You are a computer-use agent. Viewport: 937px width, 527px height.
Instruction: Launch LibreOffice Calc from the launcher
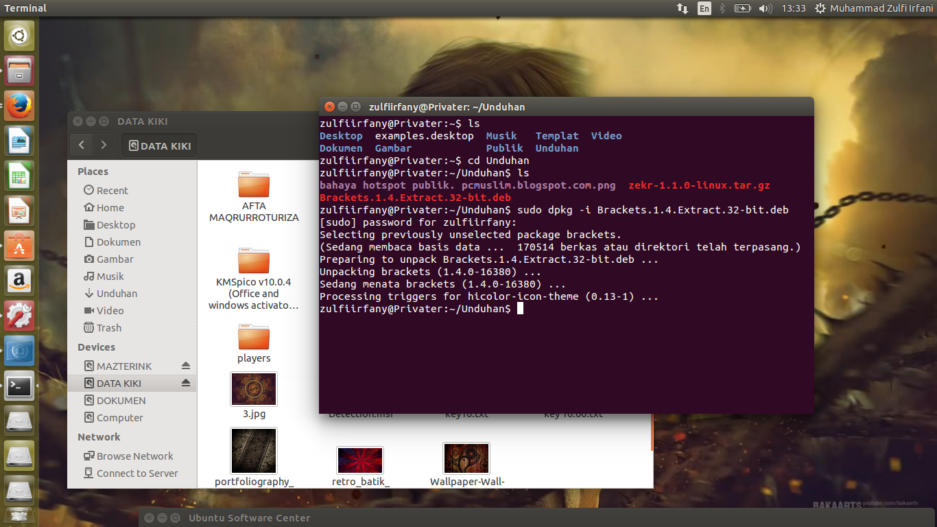pos(19,176)
